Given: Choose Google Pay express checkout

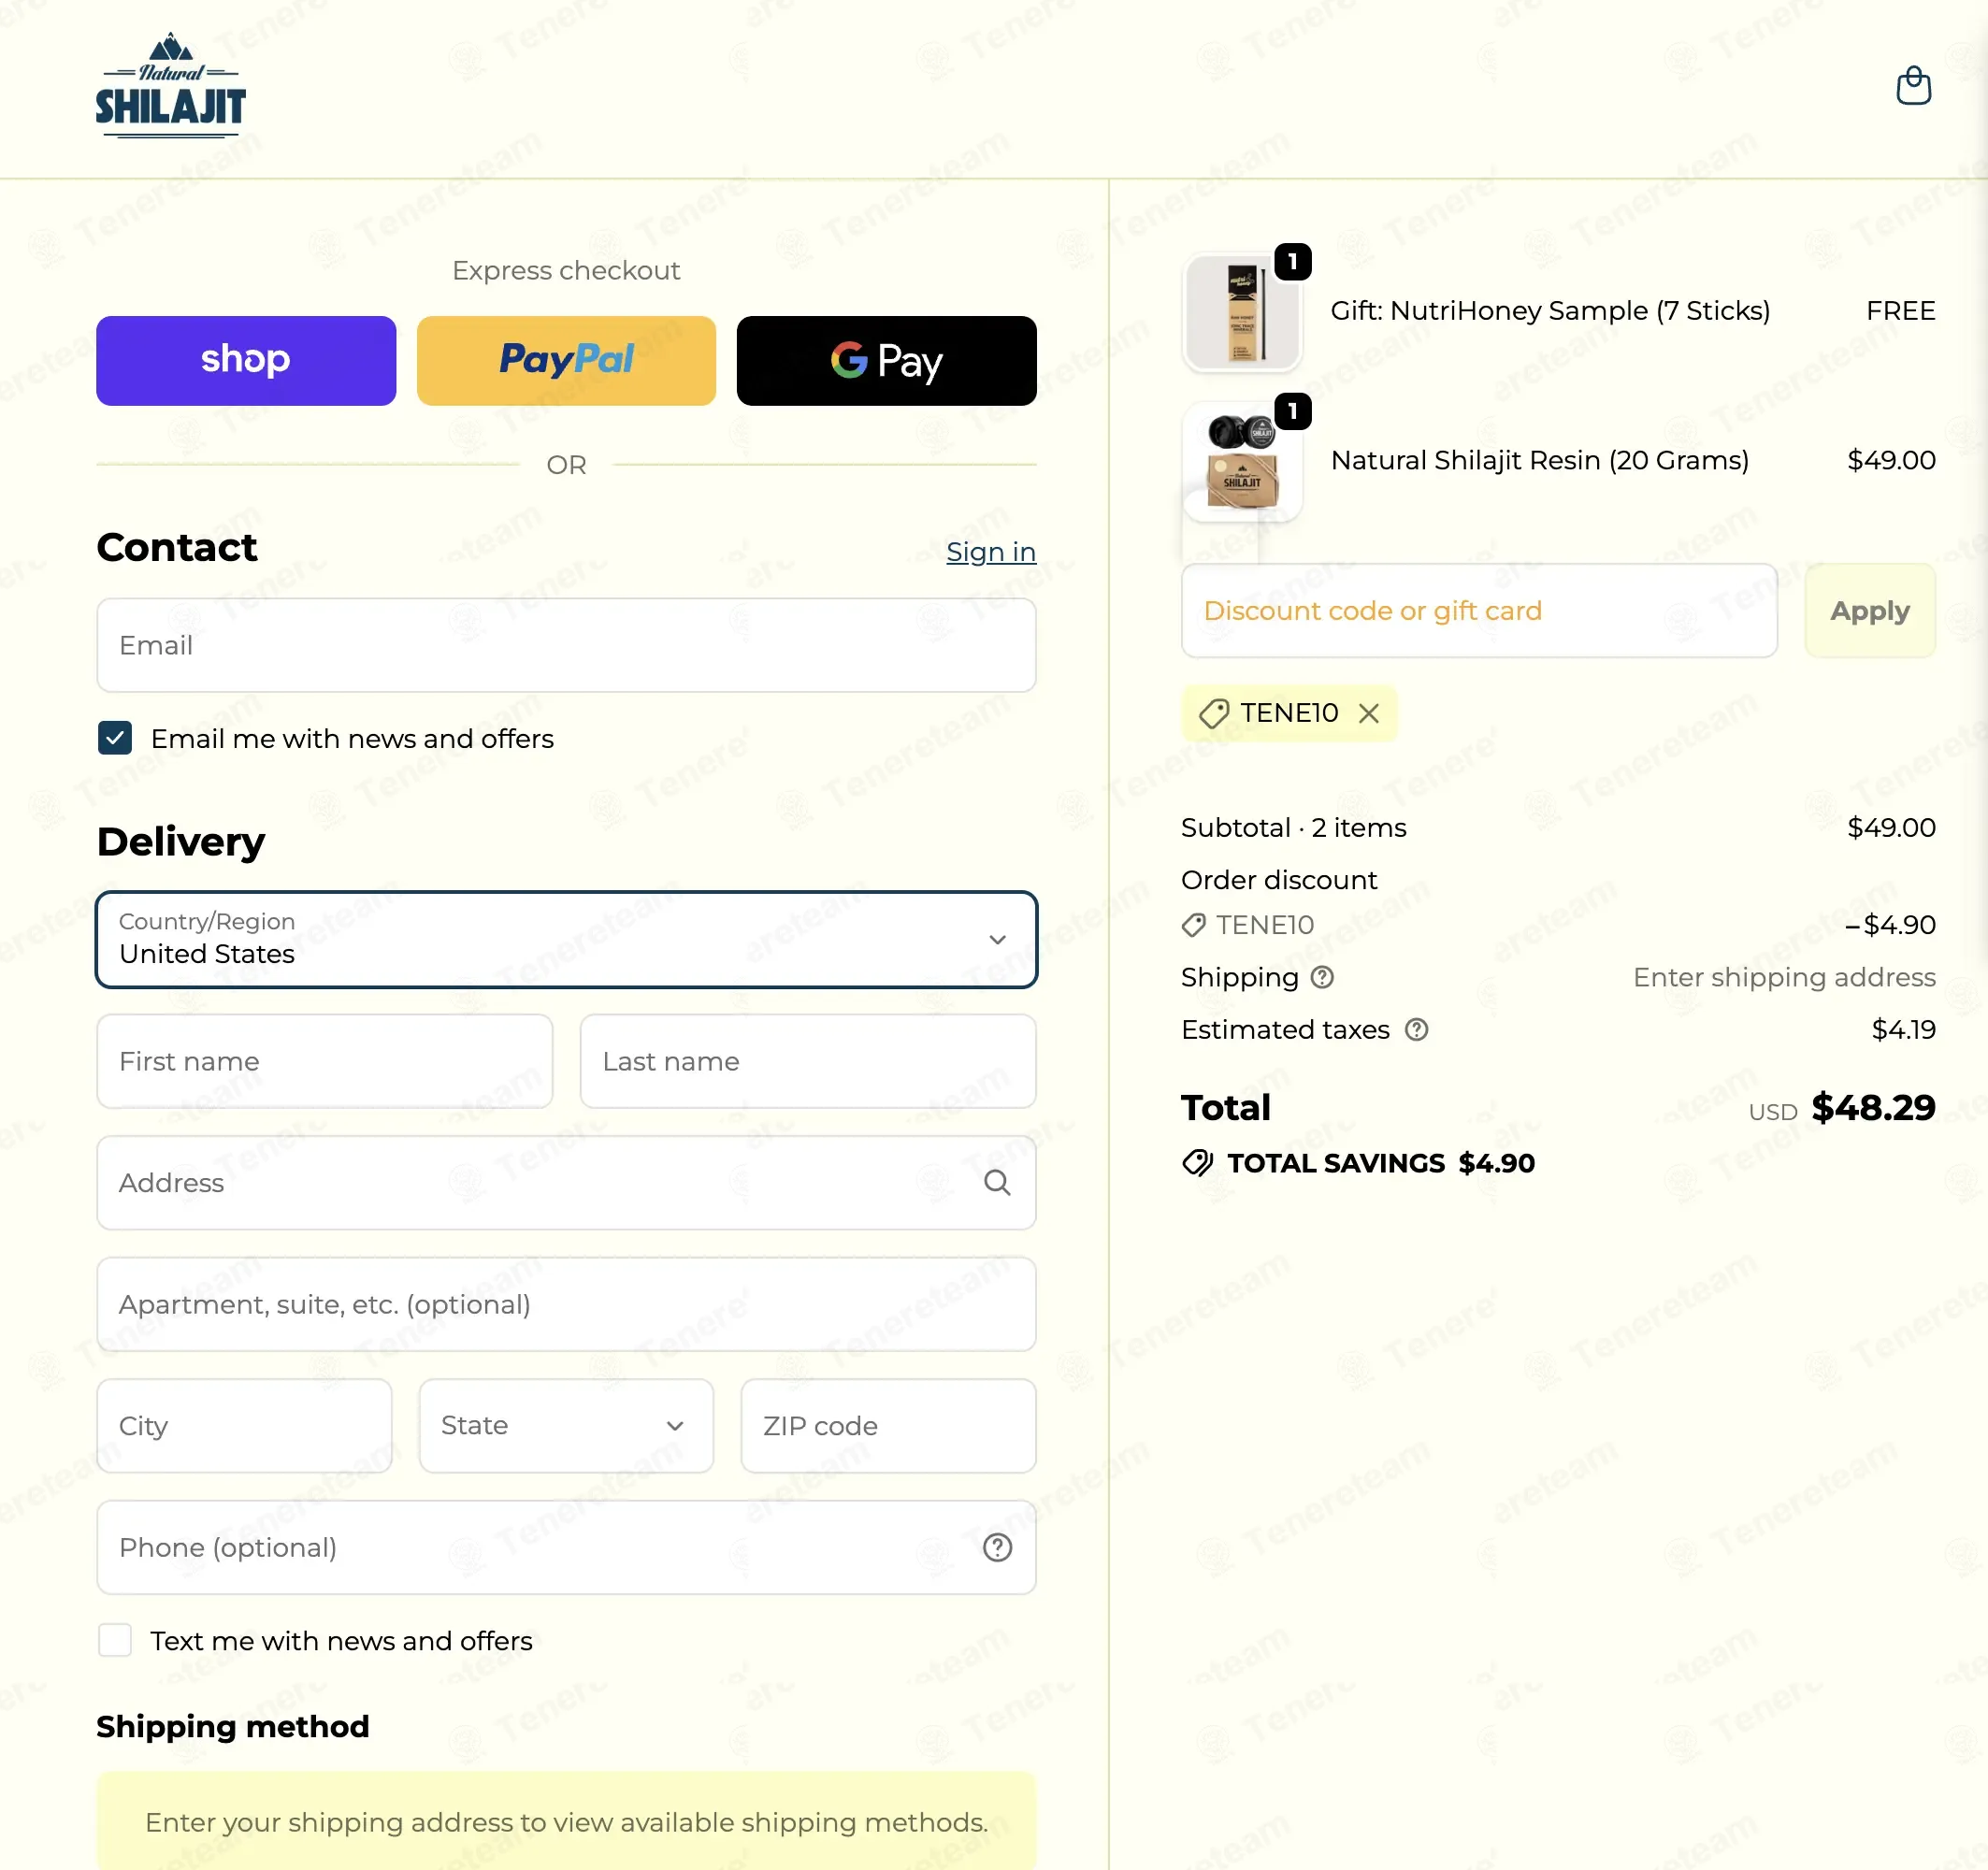Looking at the screenshot, I should tap(886, 360).
